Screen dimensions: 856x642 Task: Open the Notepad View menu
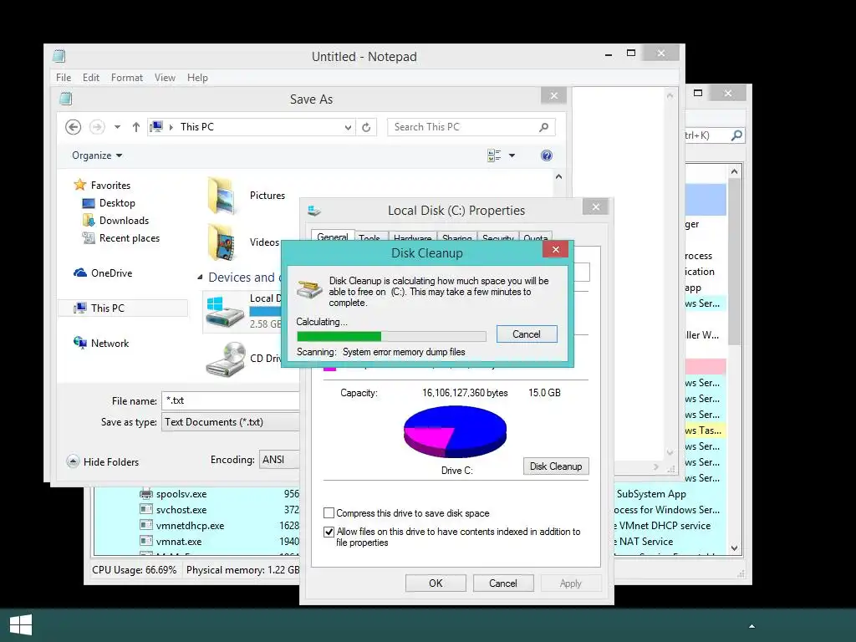tap(165, 78)
